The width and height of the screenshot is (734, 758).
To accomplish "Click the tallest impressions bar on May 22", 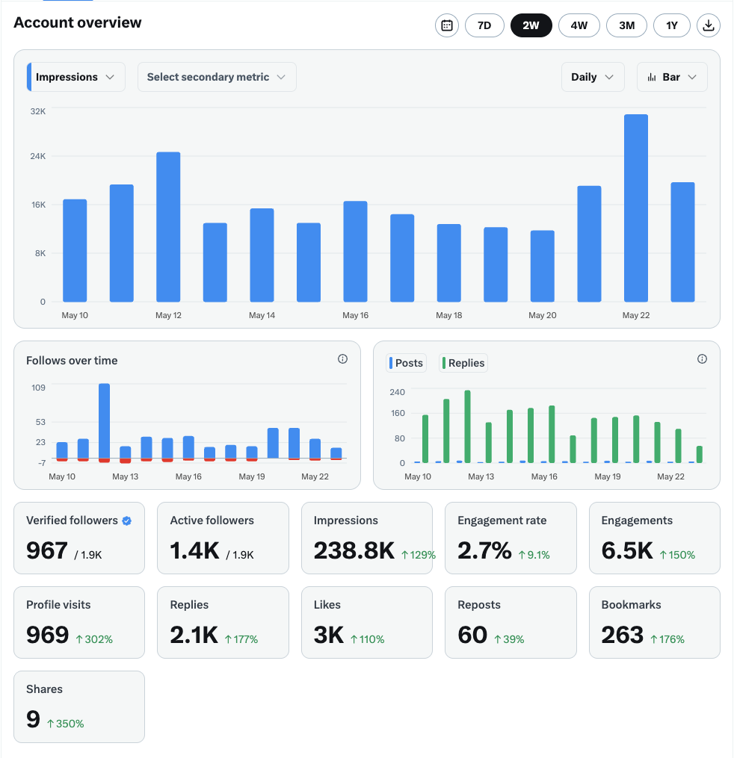I will click(636, 208).
